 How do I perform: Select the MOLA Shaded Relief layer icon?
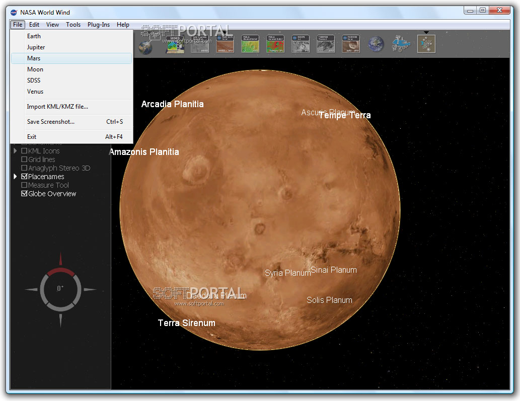pyautogui.click(x=250, y=44)
